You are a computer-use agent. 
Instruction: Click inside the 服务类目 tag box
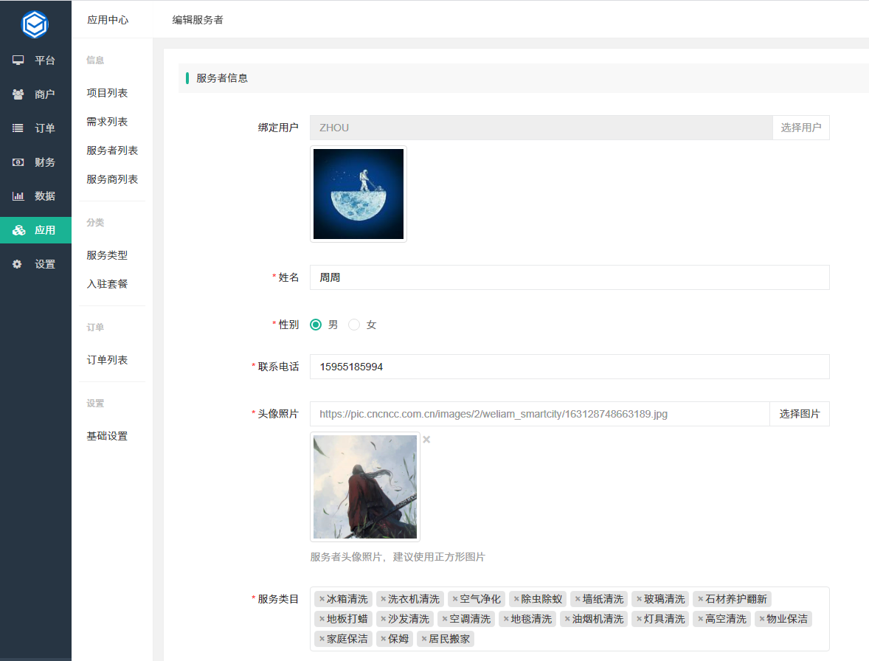(x=569, y=619)
